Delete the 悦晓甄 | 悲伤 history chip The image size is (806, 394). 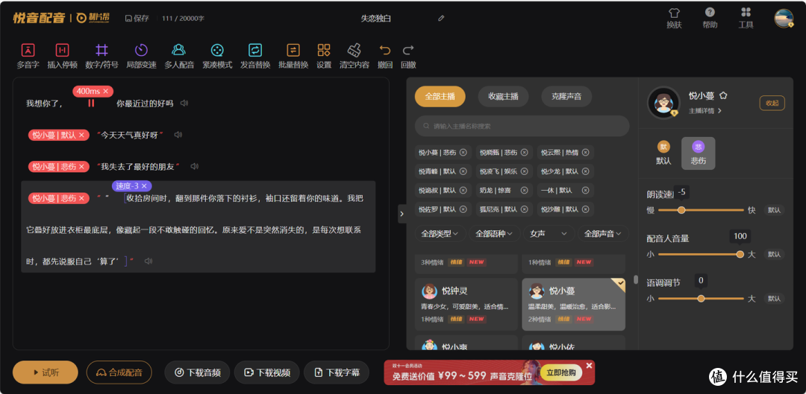(524, 153)
